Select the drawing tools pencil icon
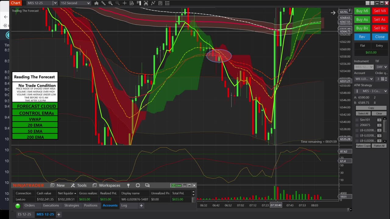 click(103, 3)
